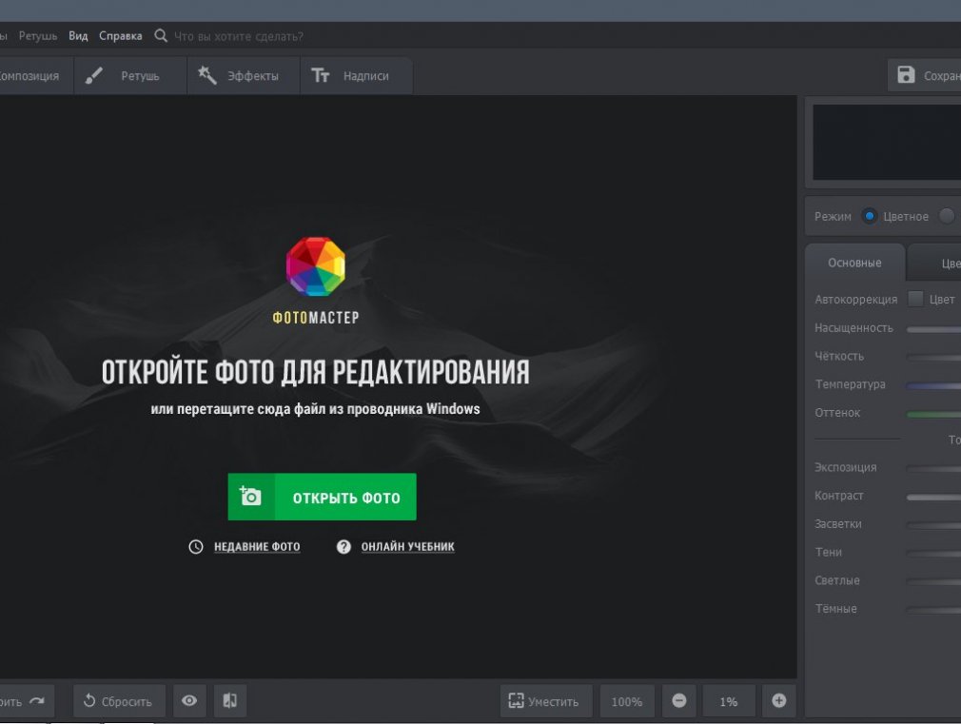
Task: Set zoom with the 100% button
Action: coord(627,701)
